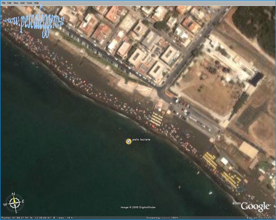The image size is (276, 220).
Task: Open the View menu
Action: pyautogui.click(x=16, y=3)
